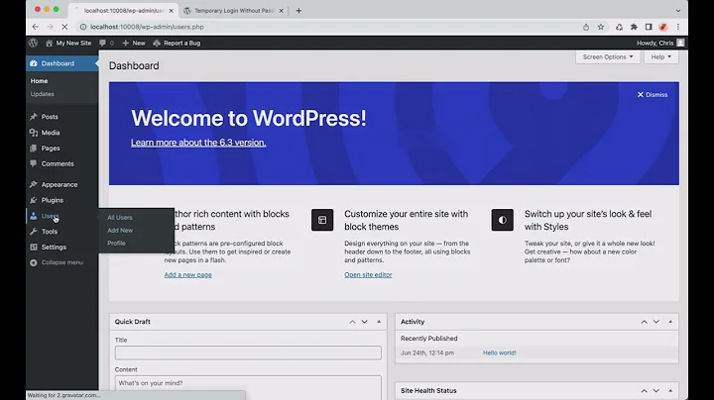This screenshot has width=714, height=400.
Task: Toggle browser side panel icon
Action: (649, 27)
